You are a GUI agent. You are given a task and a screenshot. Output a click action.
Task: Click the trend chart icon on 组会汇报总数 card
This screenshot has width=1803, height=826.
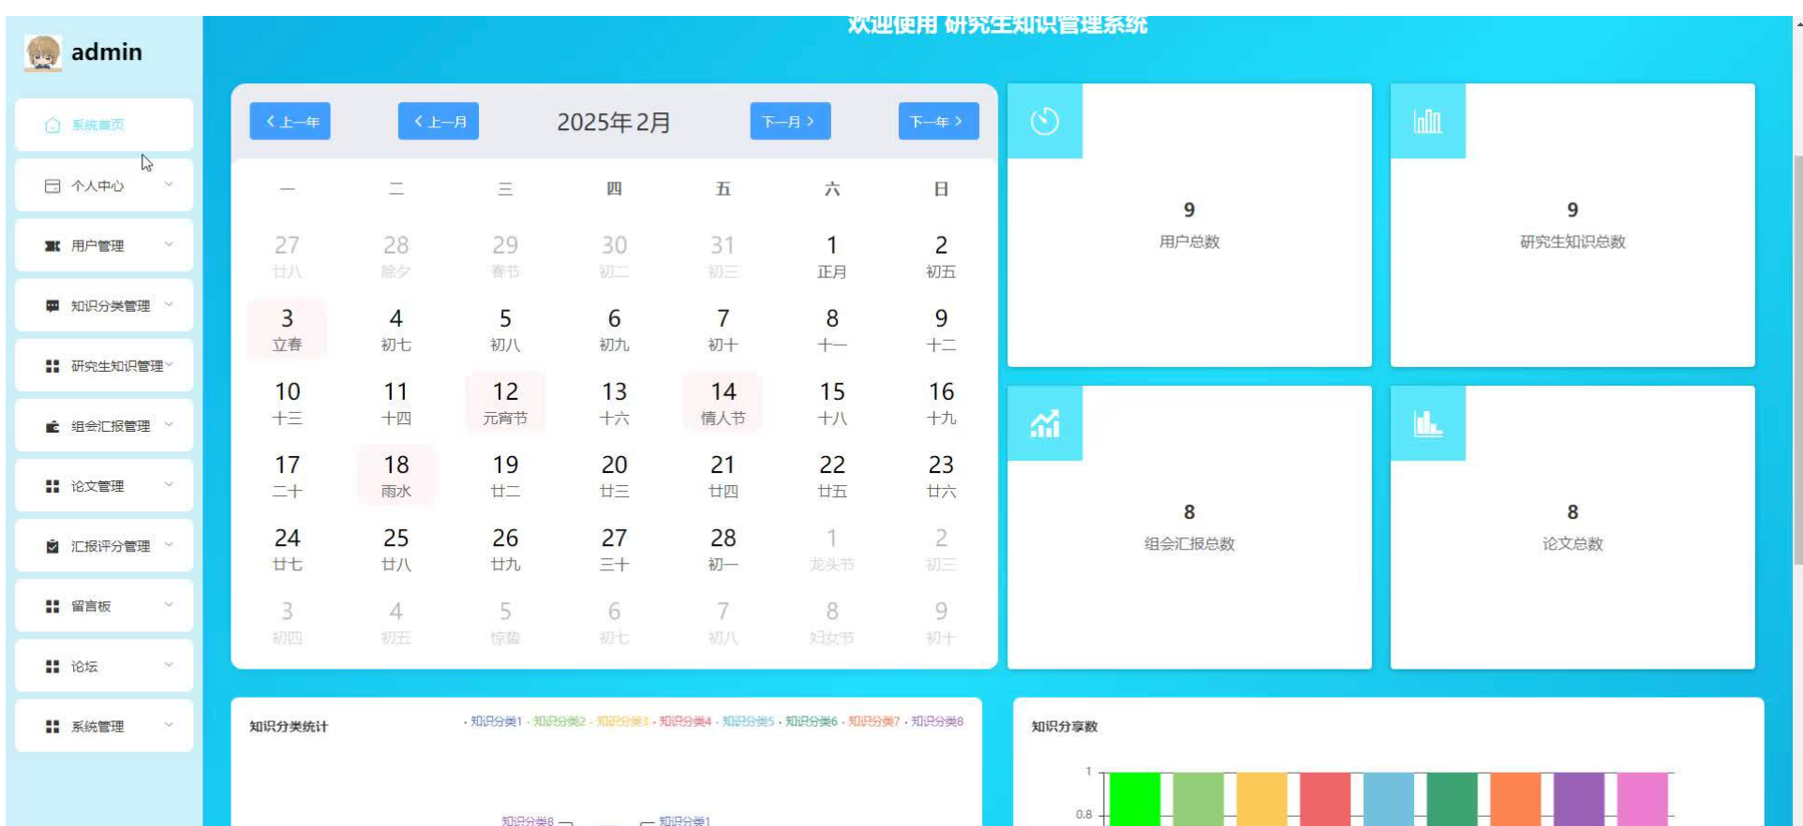point(1045,423)
